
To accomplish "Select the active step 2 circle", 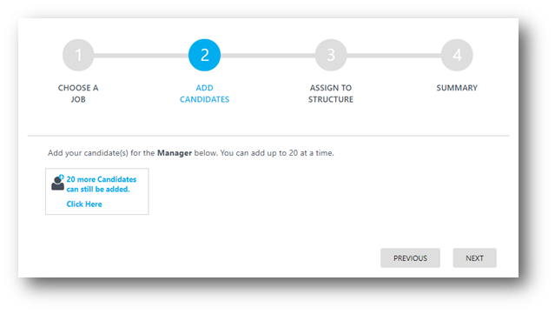I will point(205,55).
